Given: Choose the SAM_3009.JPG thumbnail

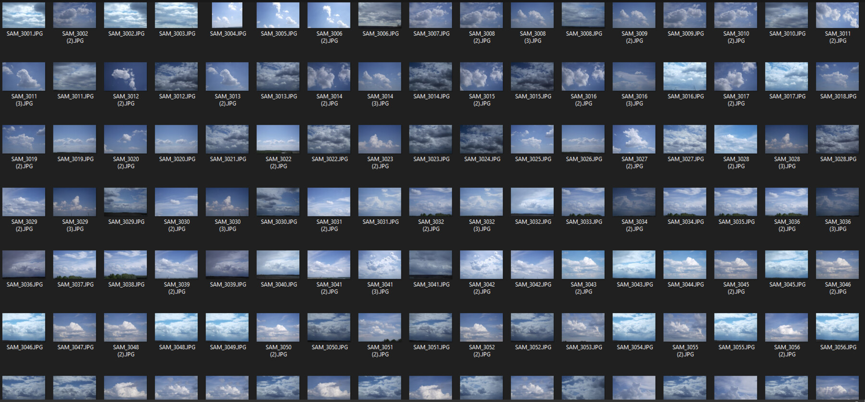Looking at the screenshot, I should 685,15.
